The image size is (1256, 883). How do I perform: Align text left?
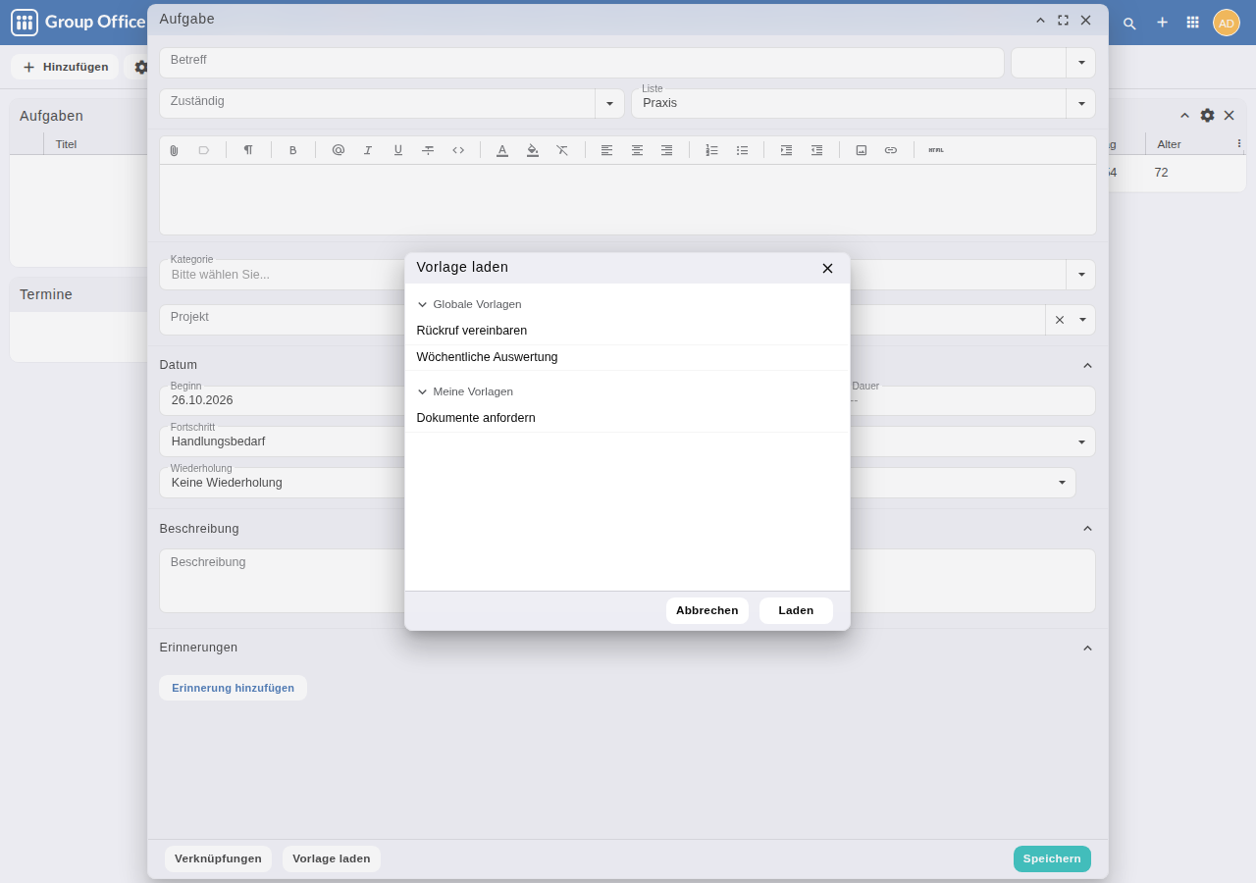607,150
